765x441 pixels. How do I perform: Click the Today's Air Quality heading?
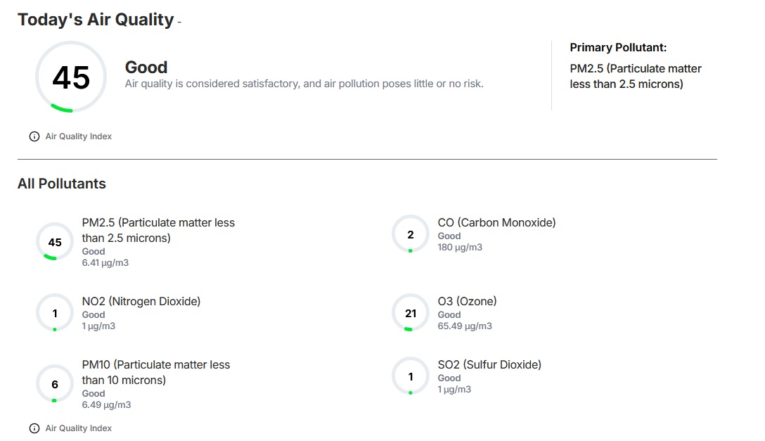click(x=96, y=20)
